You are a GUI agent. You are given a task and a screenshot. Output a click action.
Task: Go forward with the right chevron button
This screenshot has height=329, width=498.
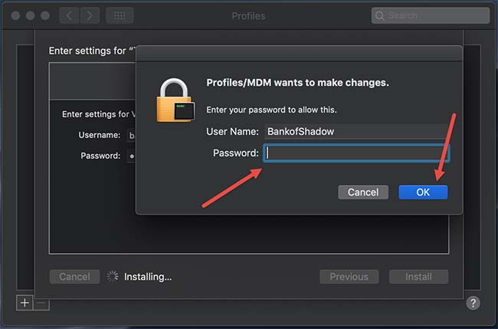coord(90,15)
